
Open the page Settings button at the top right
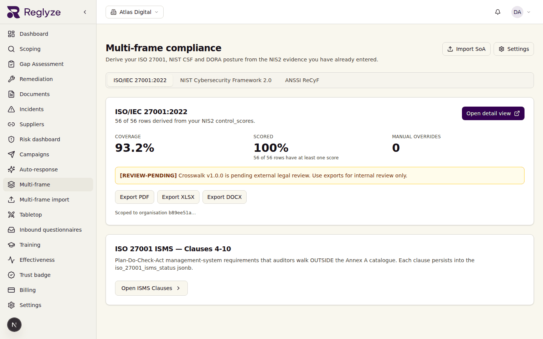click(x=514, y=49)
